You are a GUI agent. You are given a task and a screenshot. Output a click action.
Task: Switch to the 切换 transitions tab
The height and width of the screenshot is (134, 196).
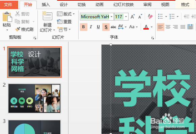(x=82, y=5)
